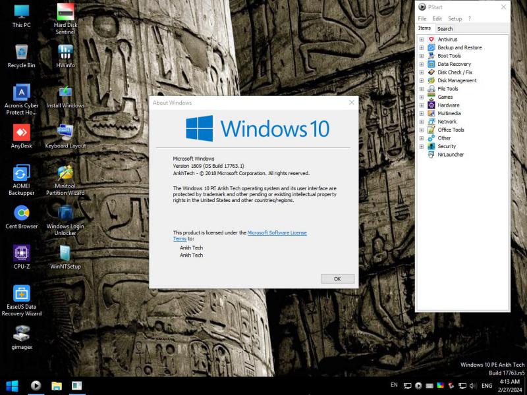Open the taskbar clock showing 4:13 AM
This screenshot has height=395, width=527.
tap(510, 386)
